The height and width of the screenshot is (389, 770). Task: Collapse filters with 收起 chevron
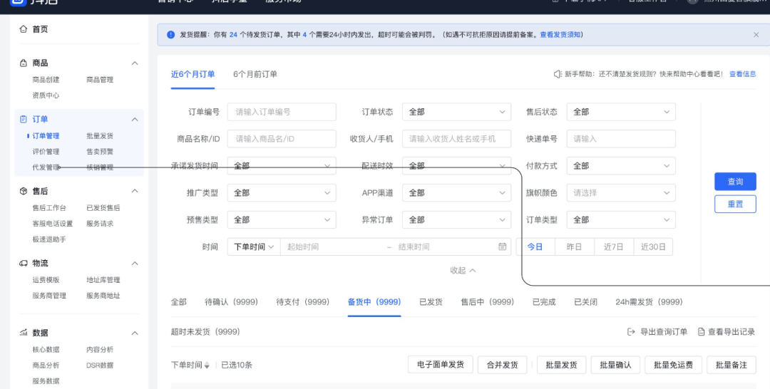click(x=472, y=271)
